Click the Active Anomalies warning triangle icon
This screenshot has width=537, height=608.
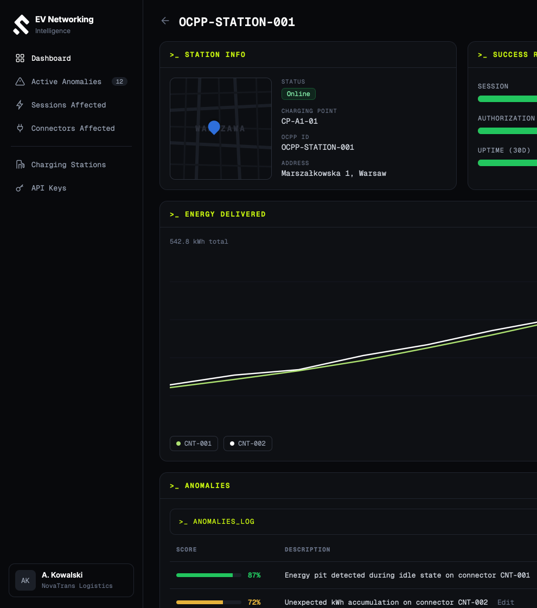pos(20,81)
